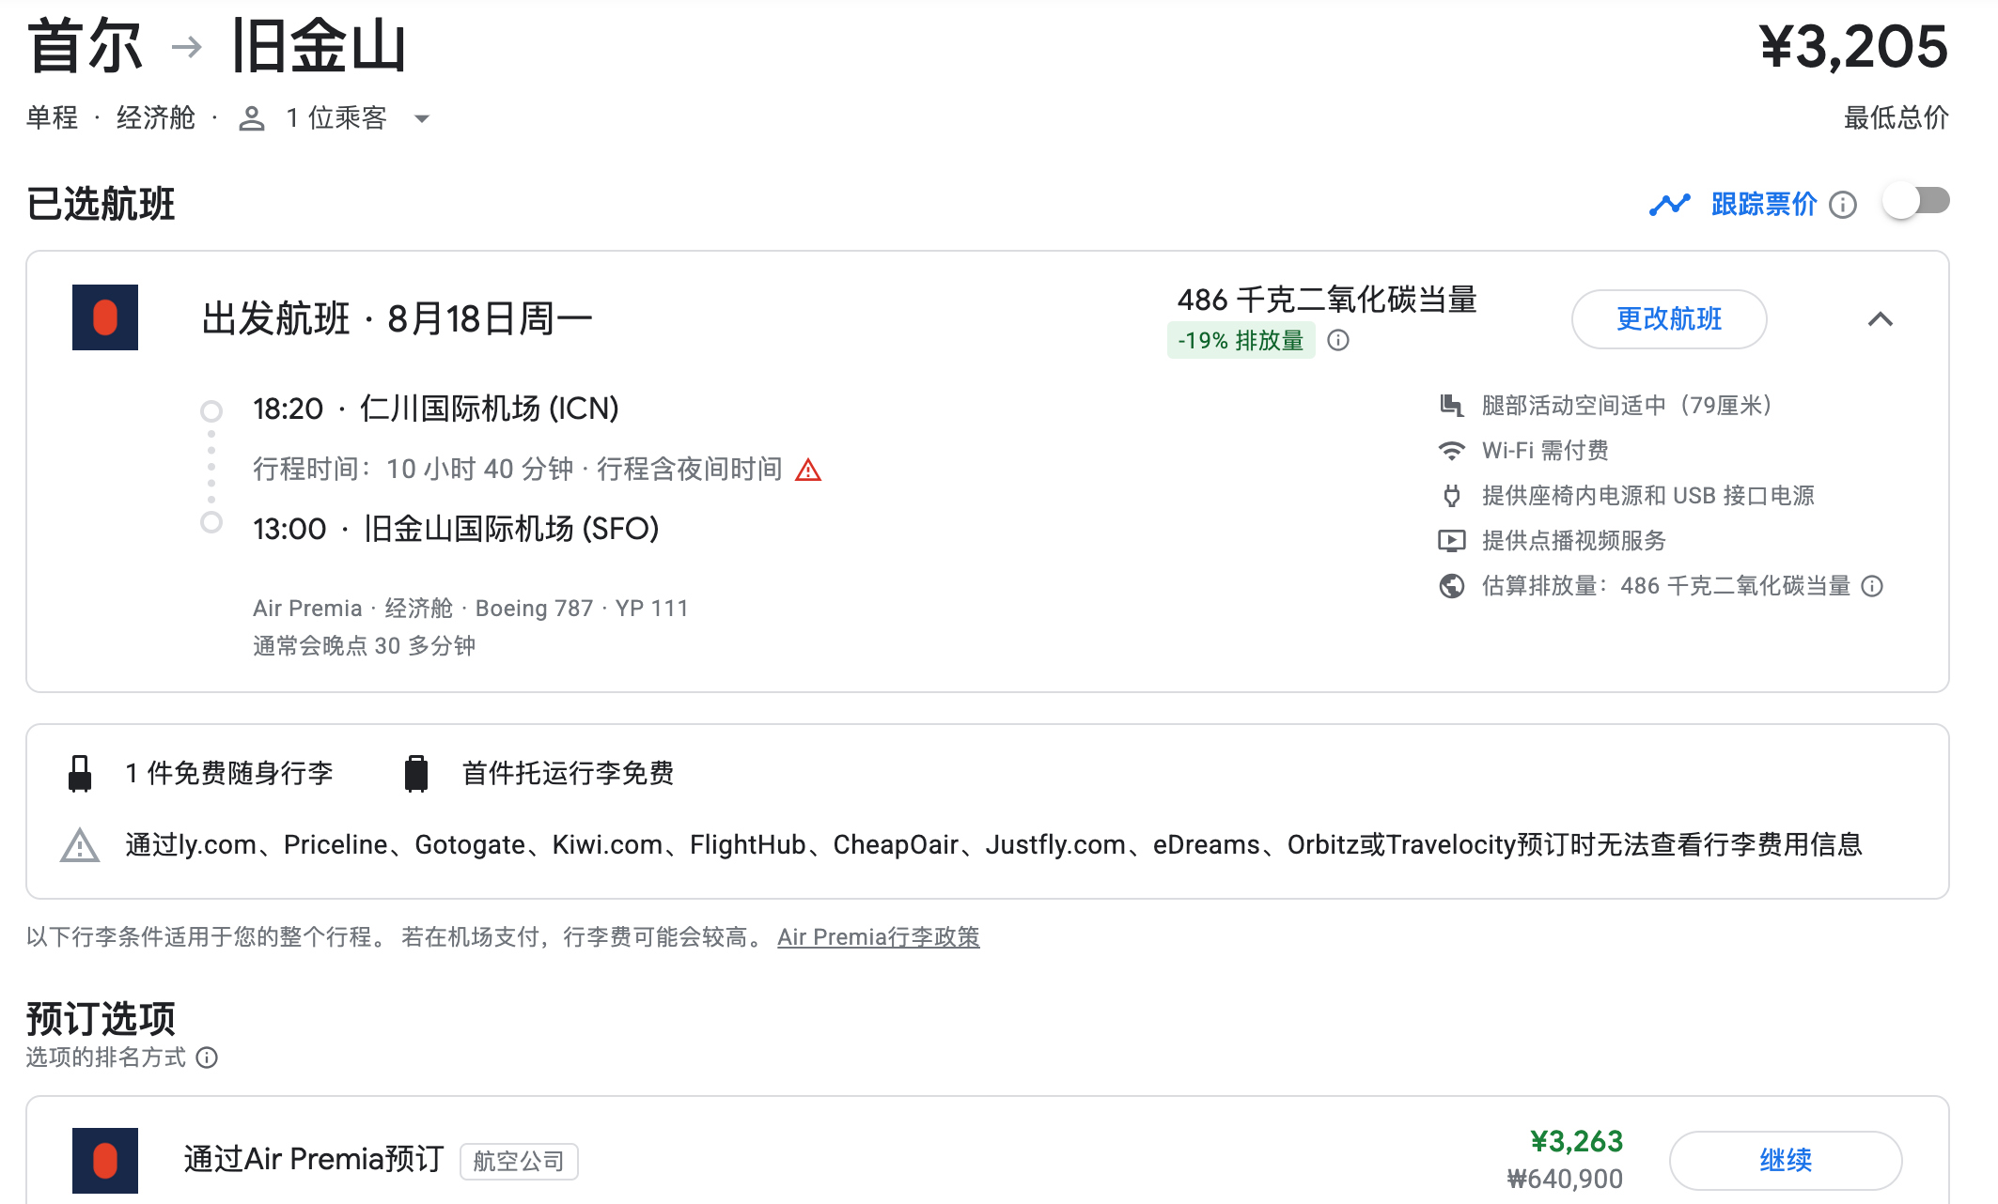The width and height of the screenshot is (1998, 1204).
Task: Click the -19% 排放量 green badge
Action: 1241,340
